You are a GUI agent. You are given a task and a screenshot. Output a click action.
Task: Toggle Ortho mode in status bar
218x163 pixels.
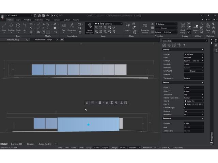pos(74,148)
